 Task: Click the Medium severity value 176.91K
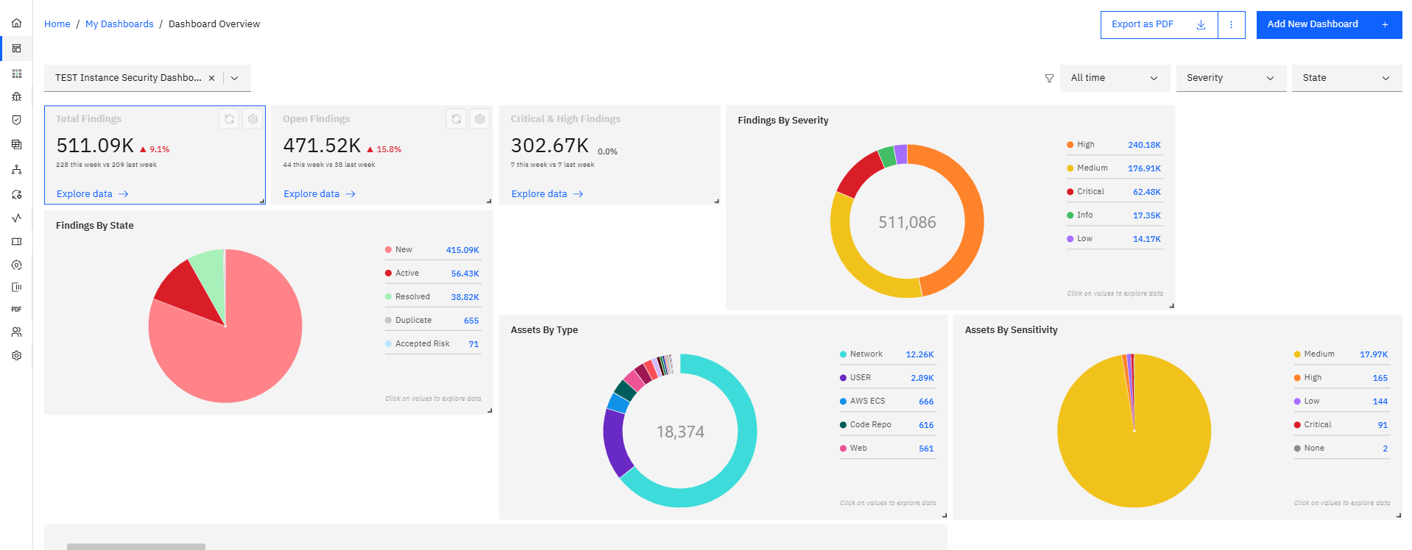point(1144,169)
